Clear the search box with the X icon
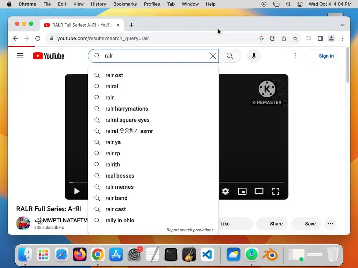The height and width of the screenshot is (268, 358). pos(213,56)
